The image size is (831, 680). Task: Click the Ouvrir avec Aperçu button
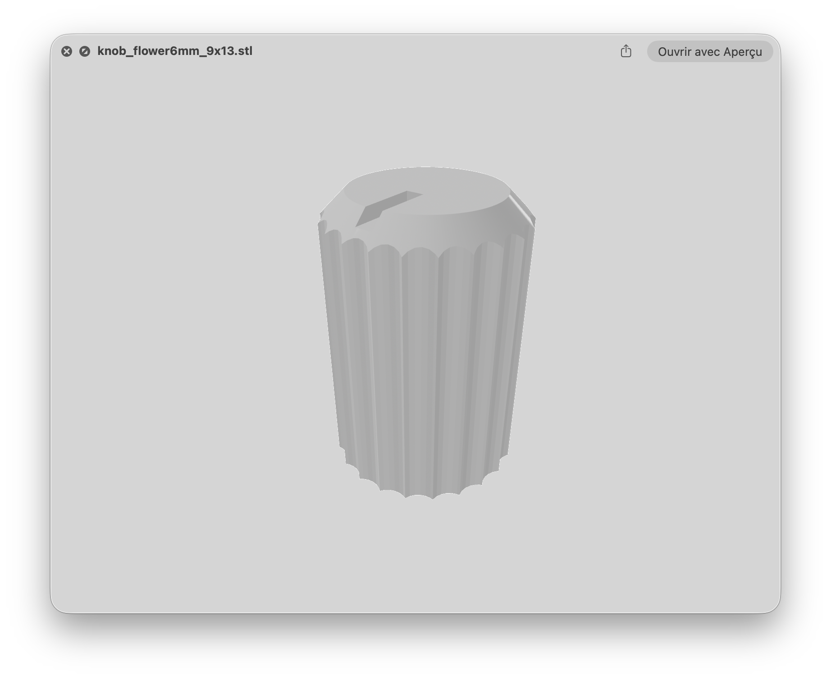click(x=710, y=52)
